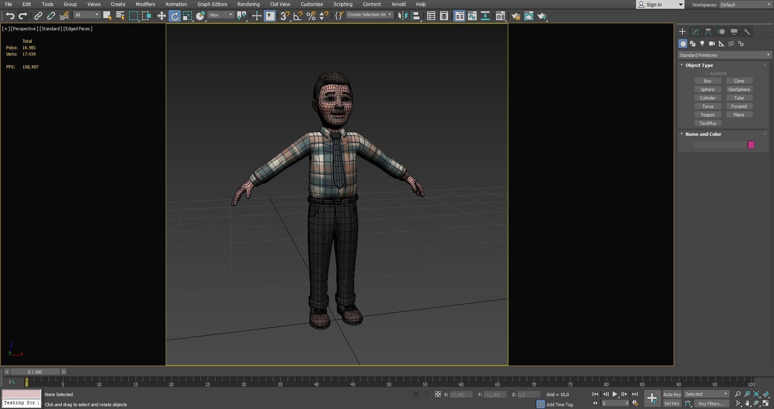Click the Edged Faces viewport label
The width and height of the screenshot is (774, 409).
[x=78, y=29]
